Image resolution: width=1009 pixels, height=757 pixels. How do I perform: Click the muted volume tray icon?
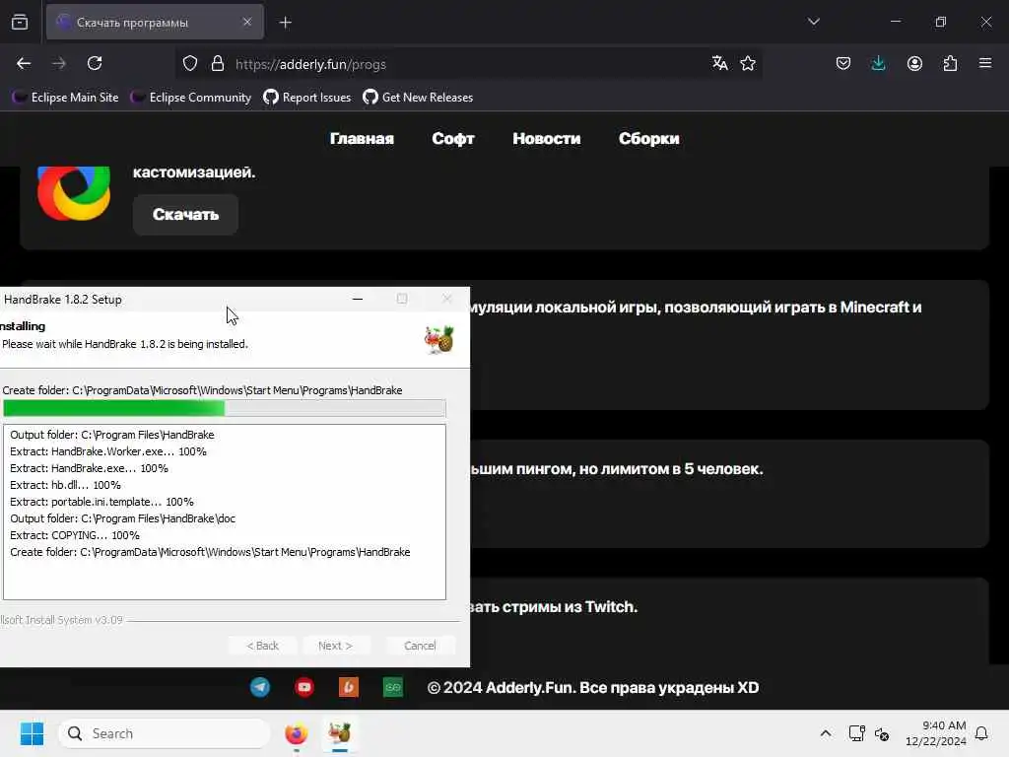pos(882,733)
